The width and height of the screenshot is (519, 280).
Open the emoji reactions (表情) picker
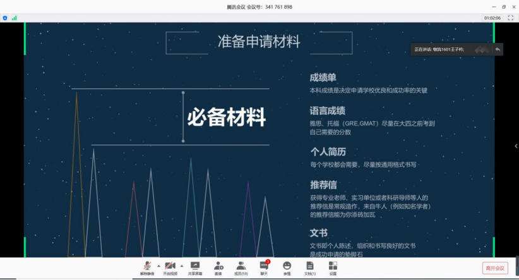coord(287,267)
